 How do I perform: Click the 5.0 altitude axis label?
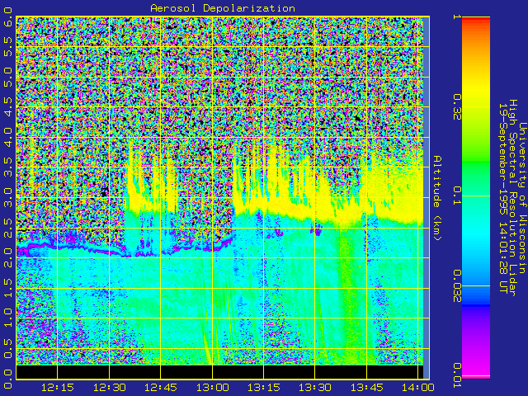click(7, 77)
